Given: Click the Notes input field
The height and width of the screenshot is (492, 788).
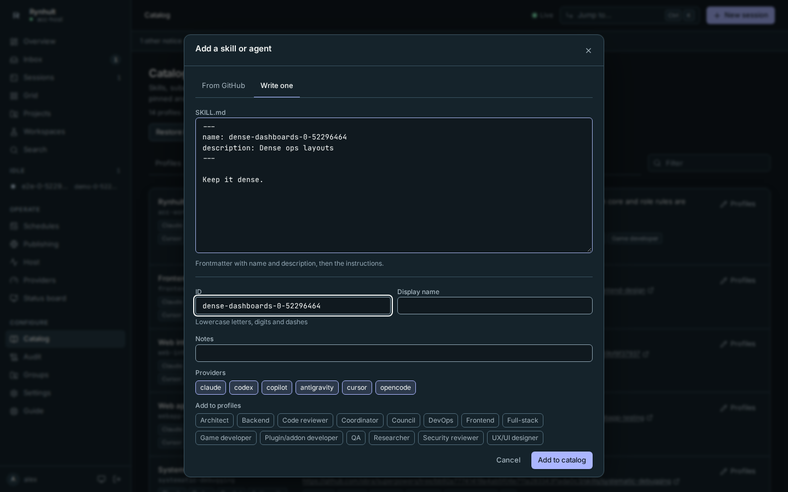Looking at the screenshot, I should click(394, 353).
